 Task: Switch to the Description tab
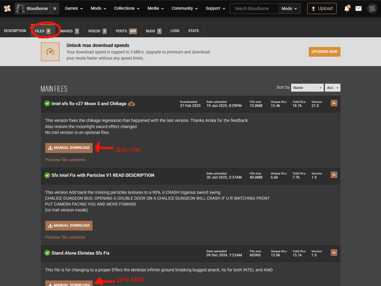(x=15, y=31)
